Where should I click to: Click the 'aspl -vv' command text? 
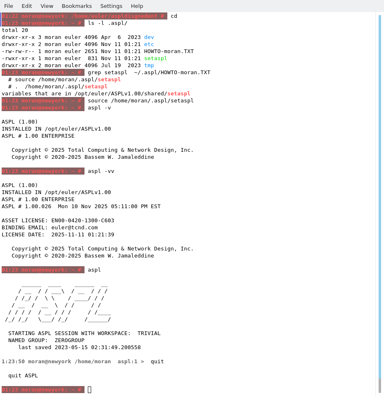101,171
